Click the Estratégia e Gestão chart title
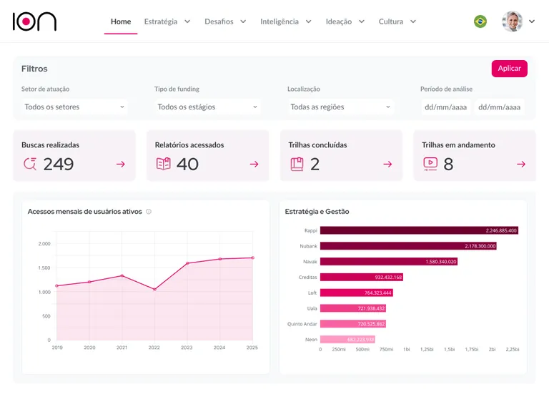Screen dimensions: 549x397 click(317, 211)
